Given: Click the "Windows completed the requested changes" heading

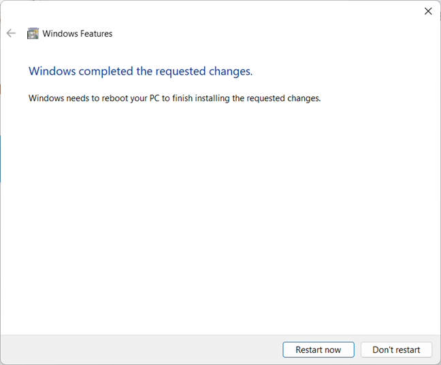Looking at the screenshot, I should click(140, 71).
